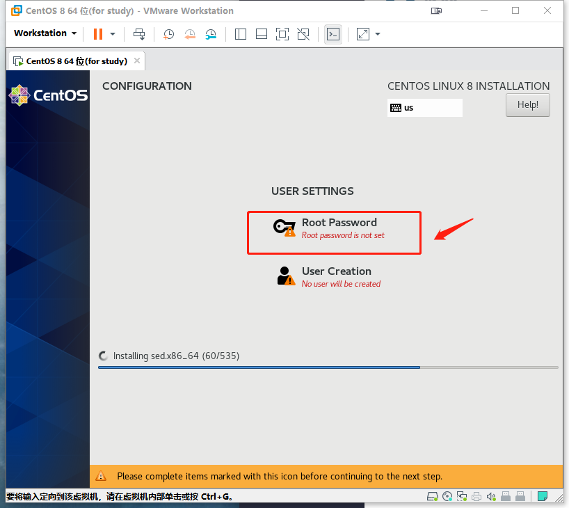Click the 'Root password is not set' text
Viewport: 569px width, 508px height.
[x=343, y=235]
